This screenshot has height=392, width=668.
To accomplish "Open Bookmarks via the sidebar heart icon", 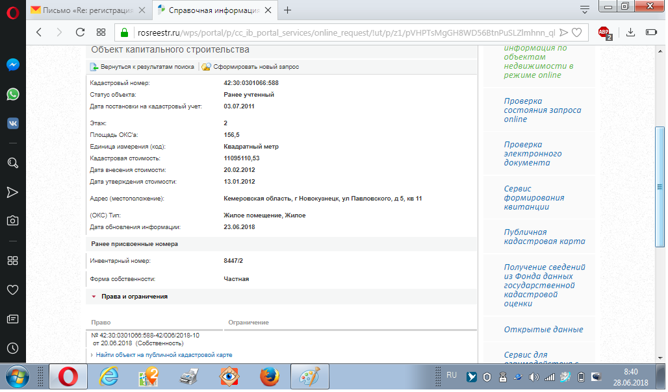I will coord(12,289).
